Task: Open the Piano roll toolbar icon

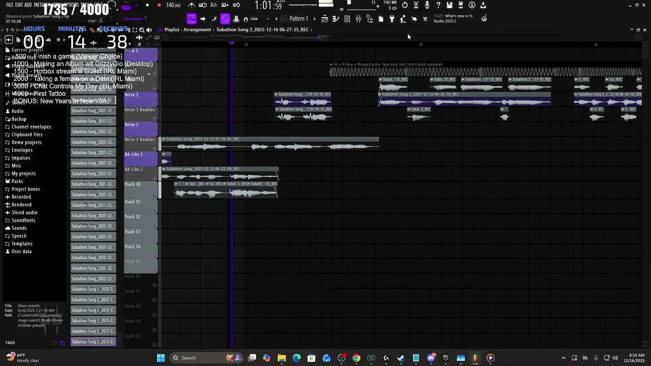Action: coord(336,19)
